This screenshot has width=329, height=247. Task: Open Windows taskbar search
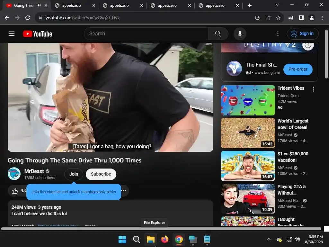click(136, 239)
